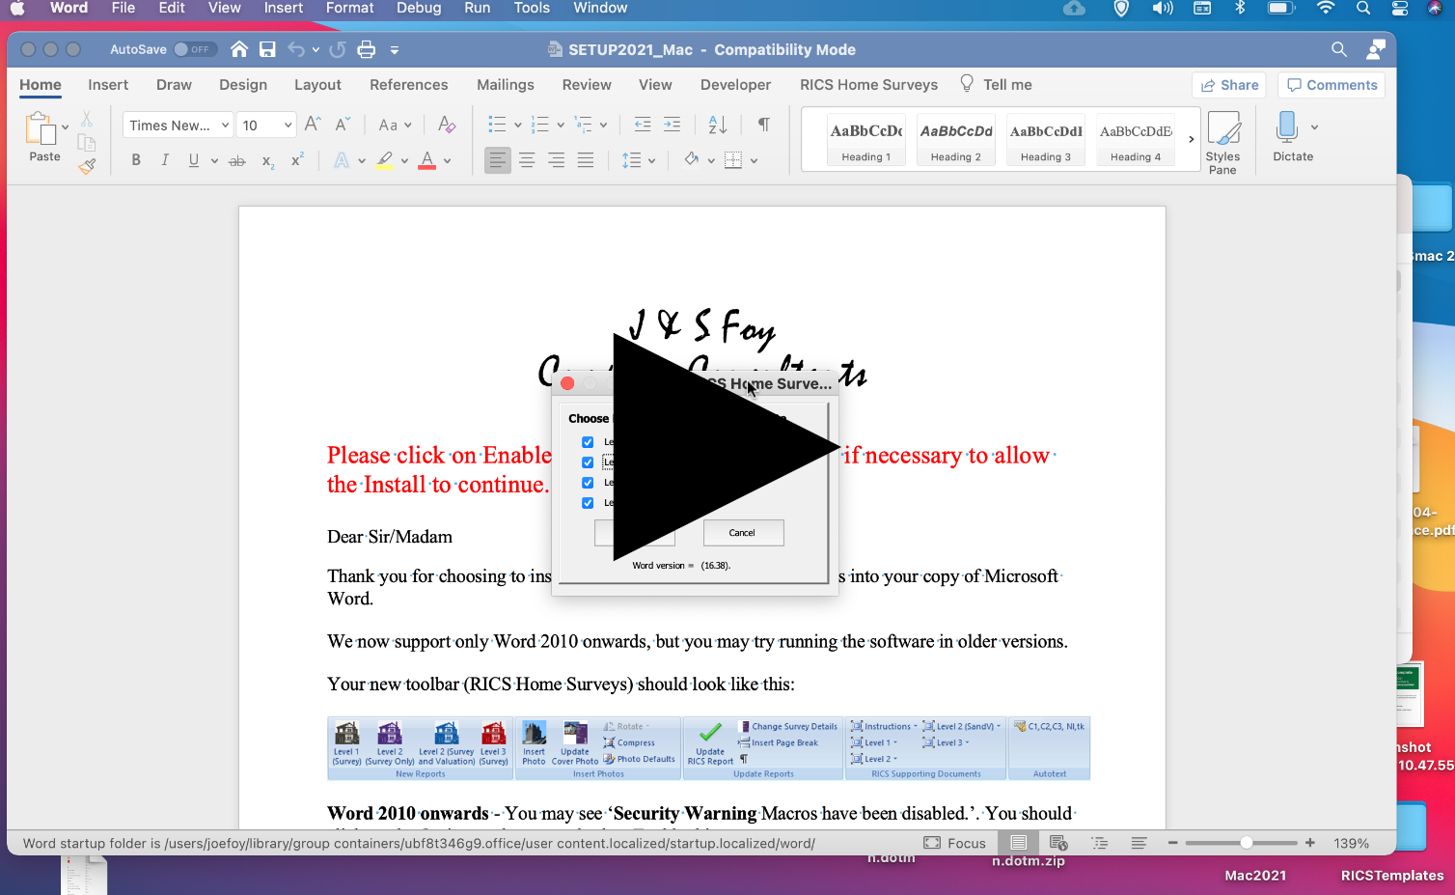The height and width of the screenshot is (895, 1455).
Task: Open the Design ribbon tab
Action: coord(243,85)
